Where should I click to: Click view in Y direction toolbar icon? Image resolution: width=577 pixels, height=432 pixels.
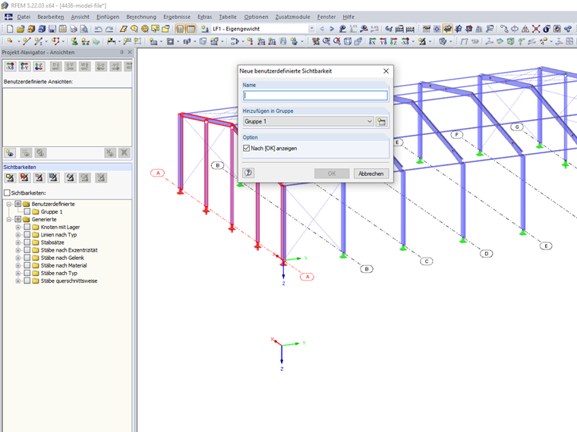pyautogui.click(x=383, y=41)
